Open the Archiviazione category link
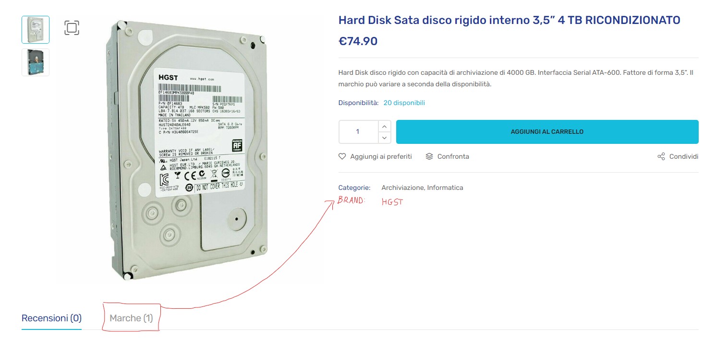The width and height of the screenshot is (728, 340). [x=402, y=188]
